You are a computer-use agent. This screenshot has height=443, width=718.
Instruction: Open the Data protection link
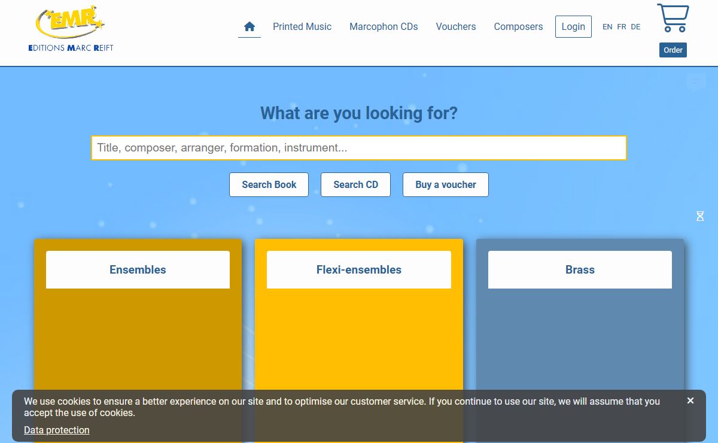(x=57, y=430)
